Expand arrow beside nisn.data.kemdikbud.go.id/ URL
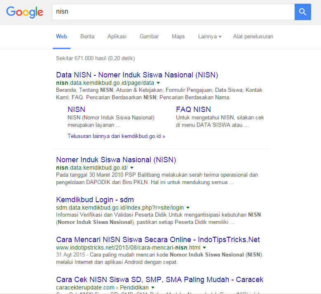 (132, 168)
